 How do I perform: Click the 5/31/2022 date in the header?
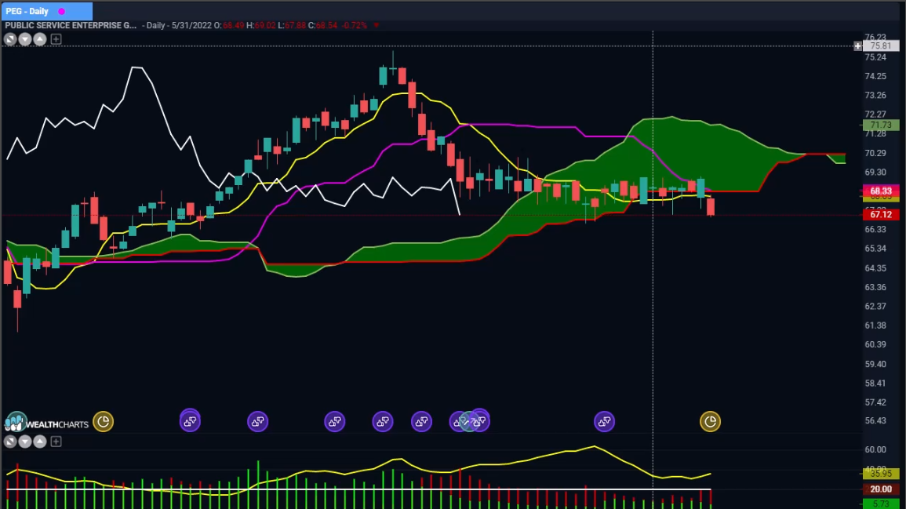point(191,25)
